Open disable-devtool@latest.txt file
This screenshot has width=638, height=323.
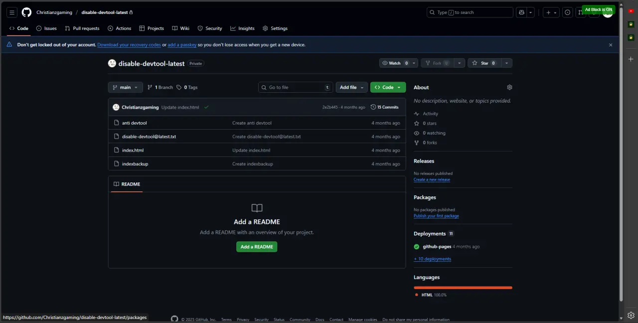(149, 137)
